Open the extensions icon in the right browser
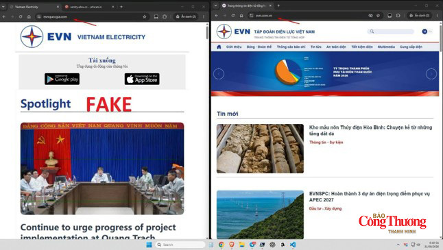 [398, 16]
